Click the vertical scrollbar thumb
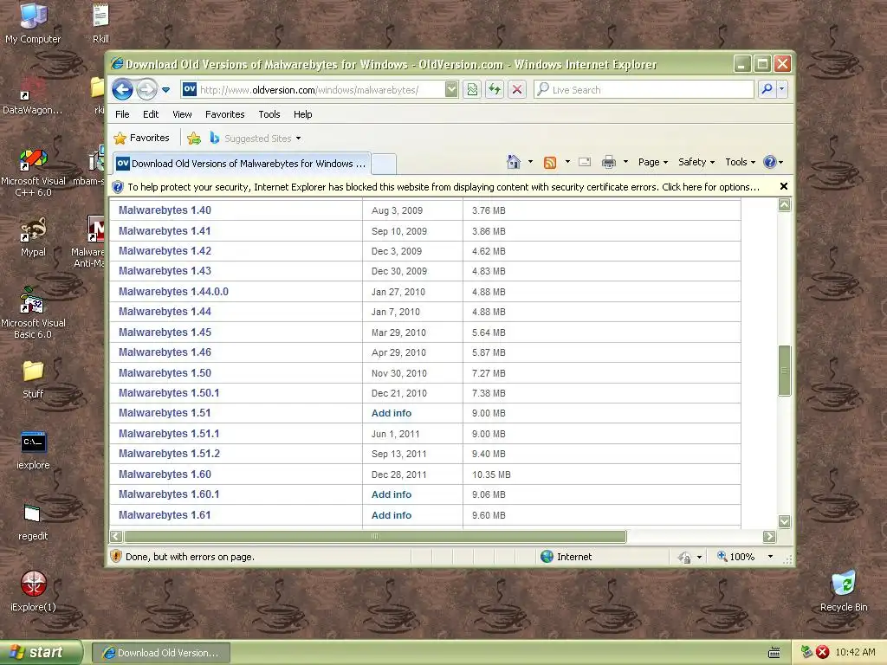This screenshot has width=887, height=665. tap(784, 371)
